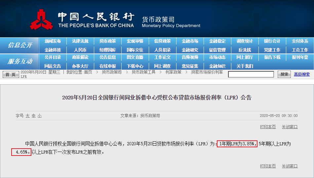Click the upper 打印本页 print link
The image size is (314, 178).
click(x=268, y=127)
